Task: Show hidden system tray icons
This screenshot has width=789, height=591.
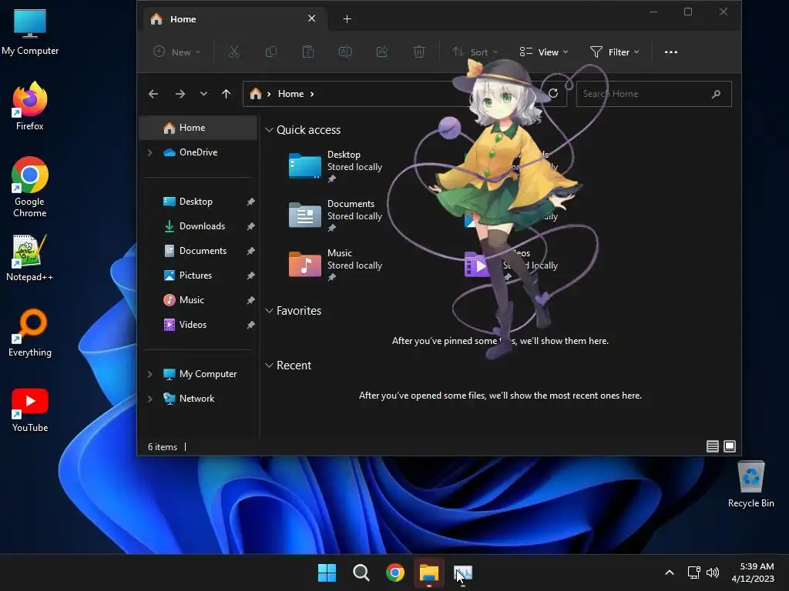Action: pyautogui.click(x=670, y=573)
